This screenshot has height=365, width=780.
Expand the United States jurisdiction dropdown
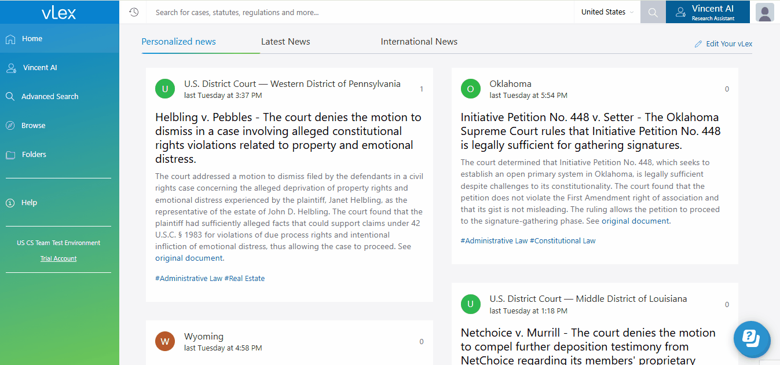(x=607, y=12)
